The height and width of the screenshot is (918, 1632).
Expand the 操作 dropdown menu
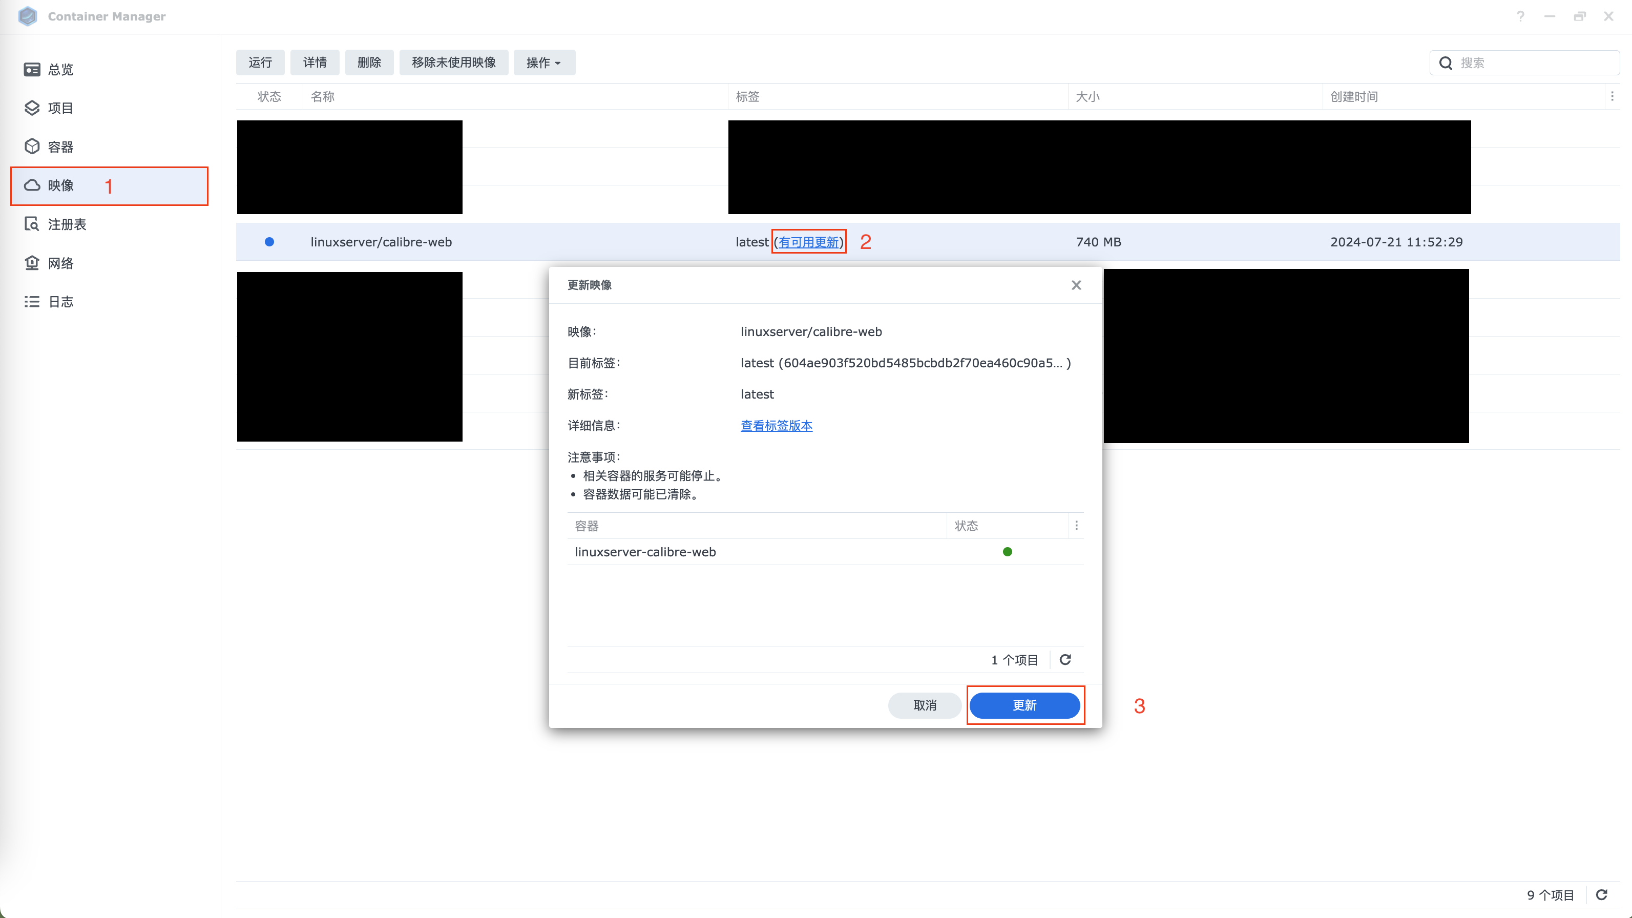pyautogui.click(x=543, y=62)
